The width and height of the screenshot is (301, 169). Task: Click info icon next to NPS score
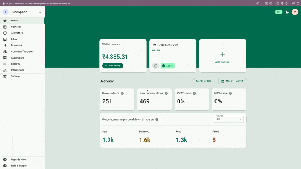tap(230, 93)
